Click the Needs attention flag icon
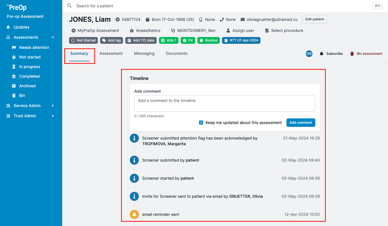Viewport: 388px width, 226px height. click(x=14, y=47)
